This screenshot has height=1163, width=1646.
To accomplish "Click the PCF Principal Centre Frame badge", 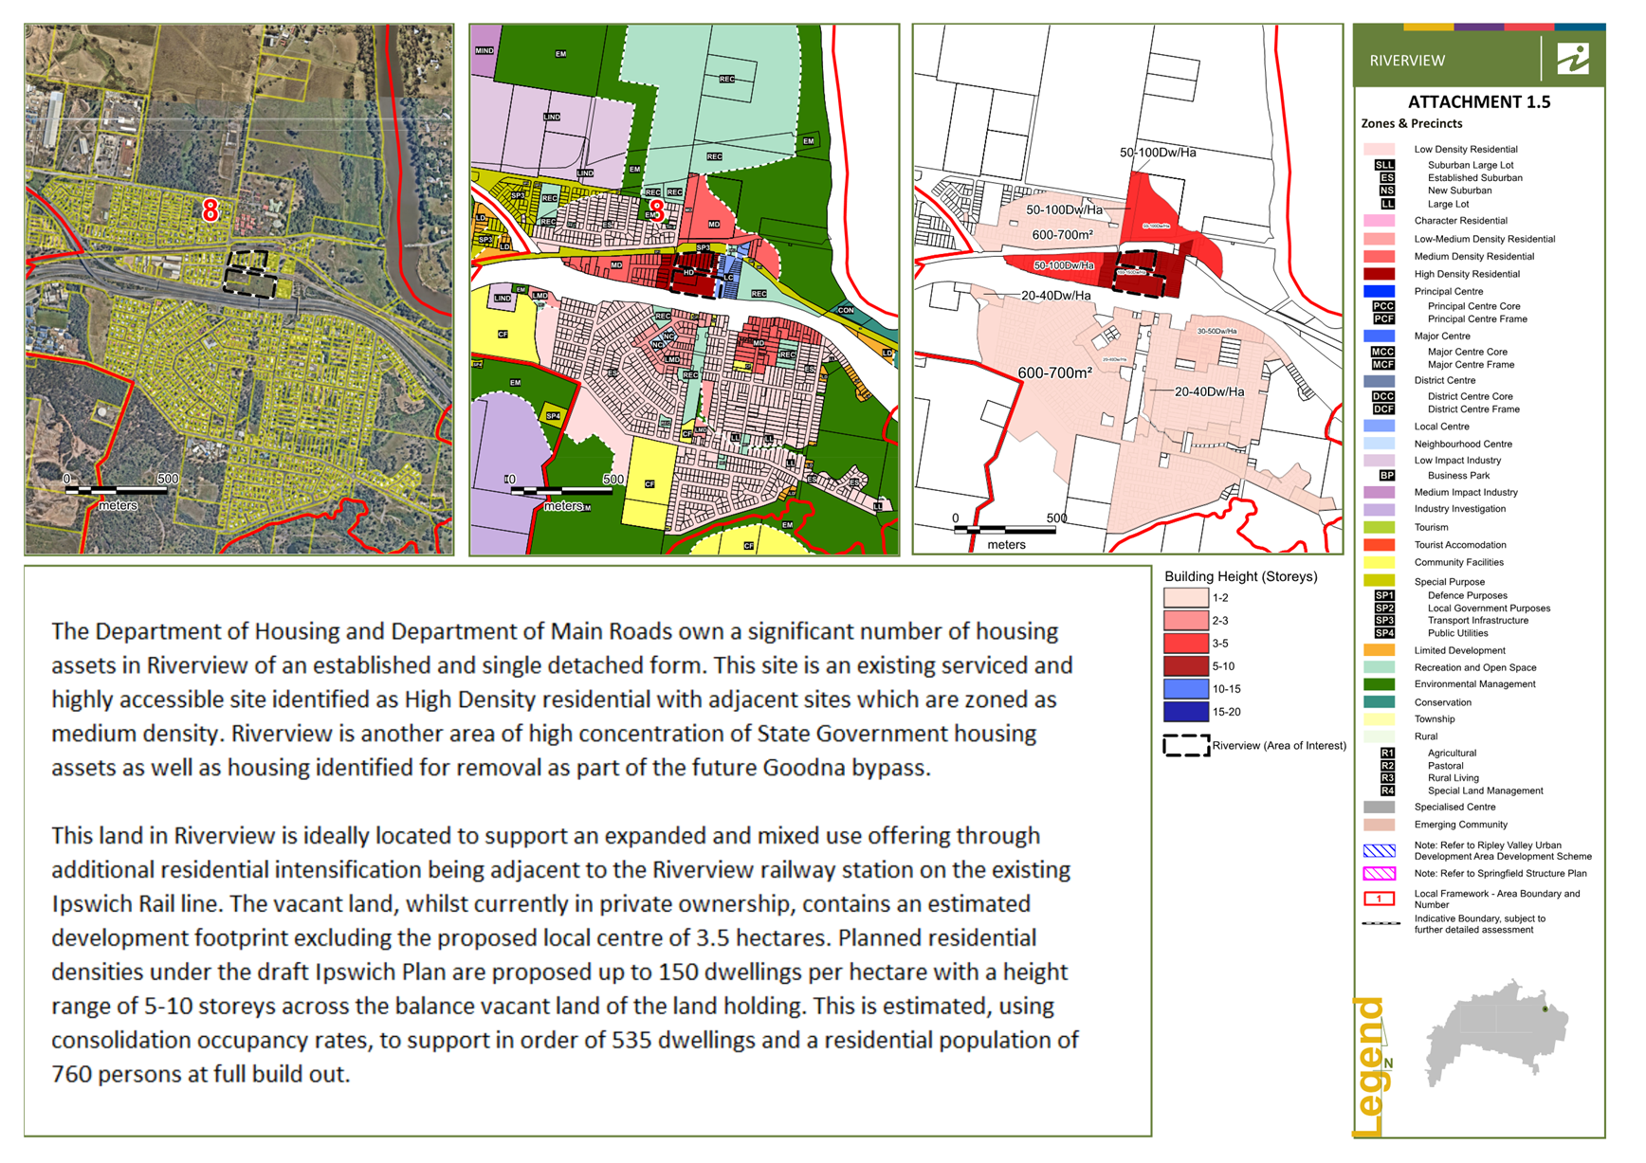I will point(1383,319).
